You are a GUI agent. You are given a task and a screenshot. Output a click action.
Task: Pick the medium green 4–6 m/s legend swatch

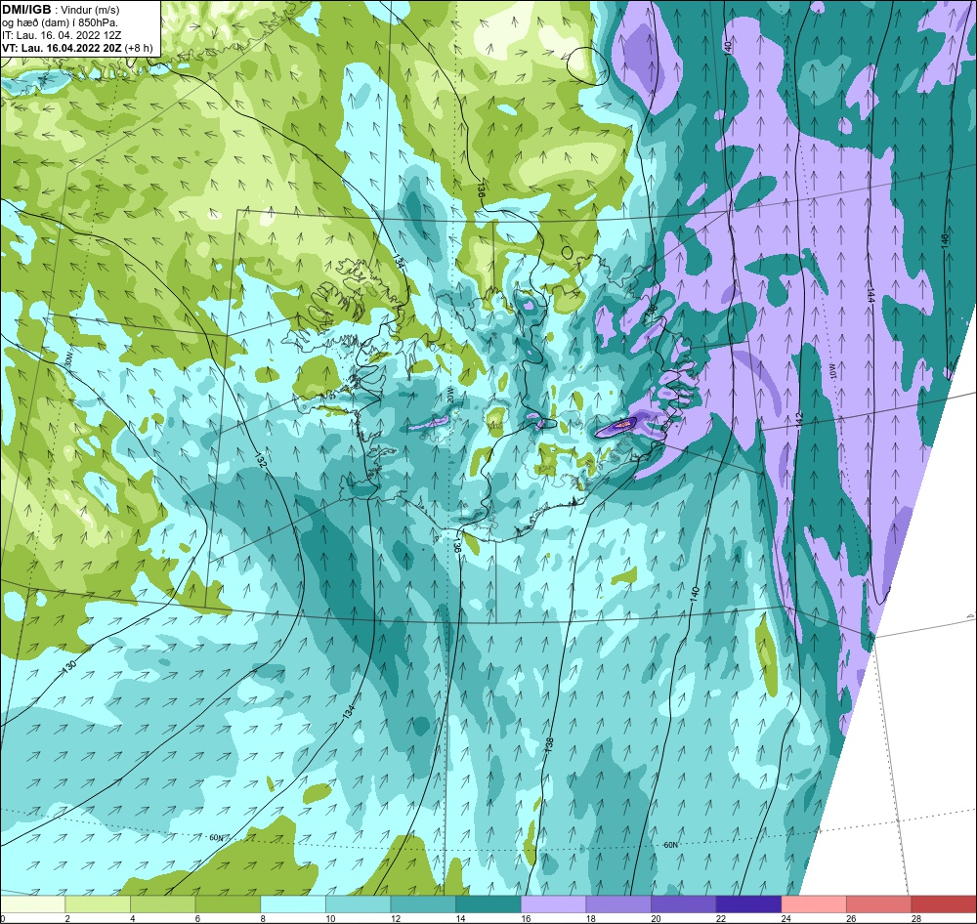click(162, 904)
